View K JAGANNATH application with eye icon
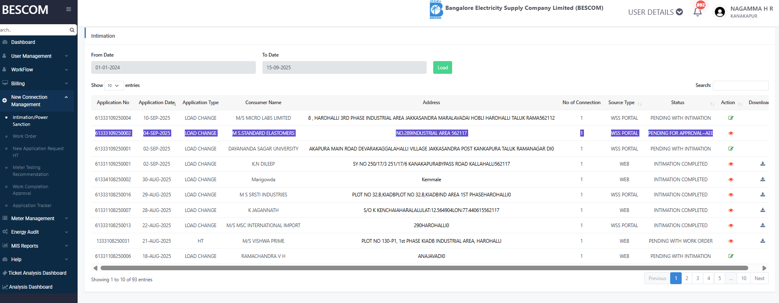The image size is (779, 303). click(x=731, y=210)
